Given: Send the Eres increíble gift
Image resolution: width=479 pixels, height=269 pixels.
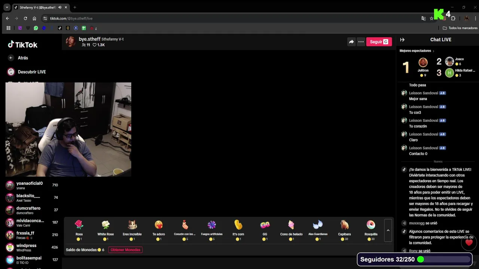Looking at the screenshot, I should [x=132, y=230].
